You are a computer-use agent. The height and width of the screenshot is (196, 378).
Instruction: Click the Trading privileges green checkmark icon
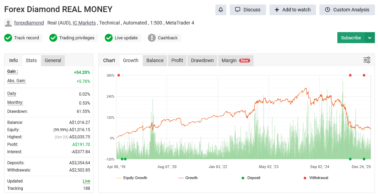tap(53, 38)
